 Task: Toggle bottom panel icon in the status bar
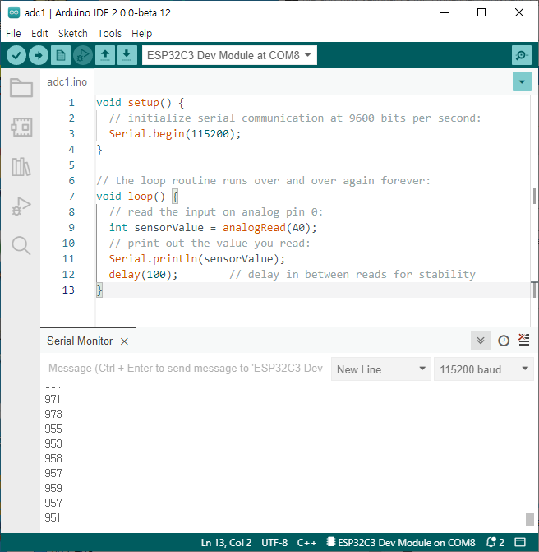[520, 542]
